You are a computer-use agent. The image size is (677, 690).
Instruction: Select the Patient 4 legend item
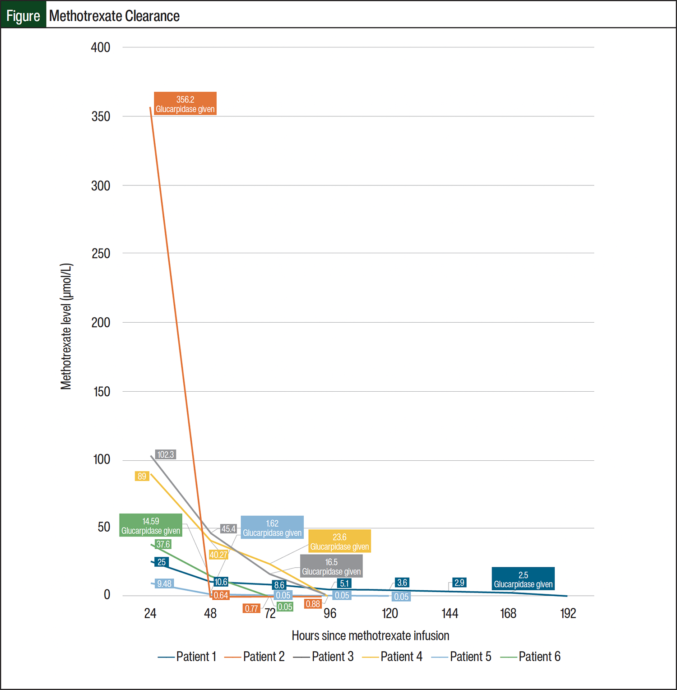(393, 657)
